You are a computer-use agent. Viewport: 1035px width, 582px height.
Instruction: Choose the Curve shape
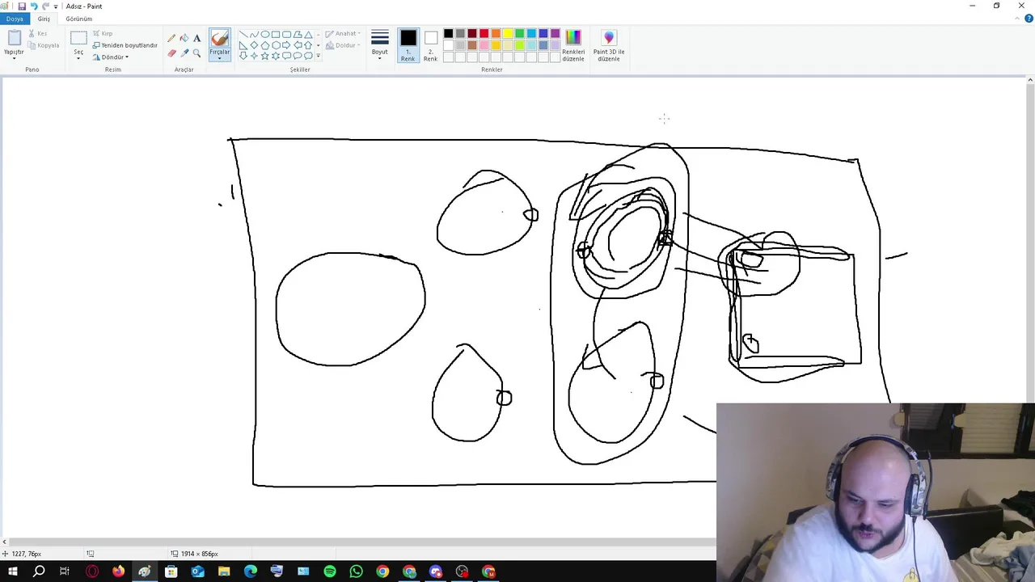pyautogui.click(x=255, y=34)
